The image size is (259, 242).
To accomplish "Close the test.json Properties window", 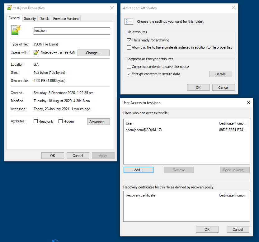I will [x=112, y=8].
